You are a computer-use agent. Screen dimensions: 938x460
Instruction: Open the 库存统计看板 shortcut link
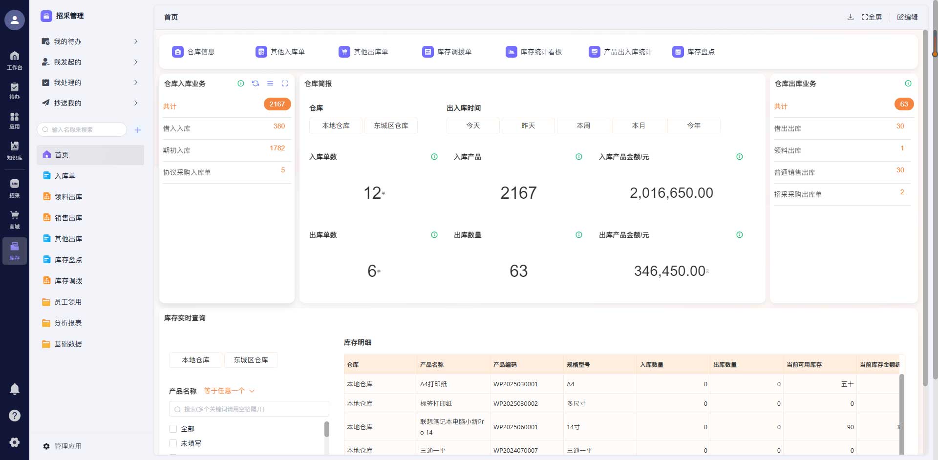pos(534,52)
